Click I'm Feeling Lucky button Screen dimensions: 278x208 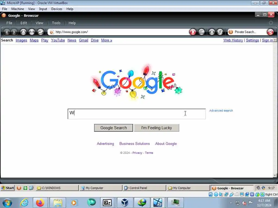click(x=157, y=128)
